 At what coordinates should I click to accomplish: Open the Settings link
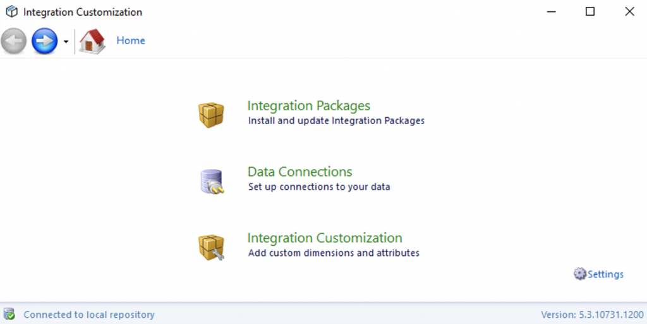605,274
